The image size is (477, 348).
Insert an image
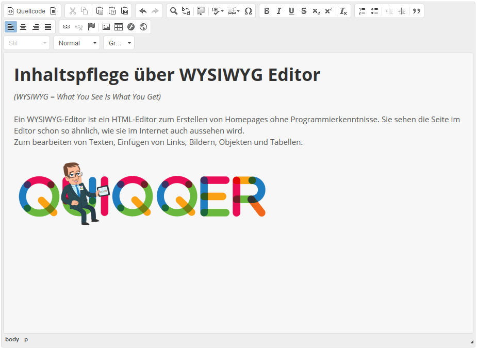(x=106, y=27)
